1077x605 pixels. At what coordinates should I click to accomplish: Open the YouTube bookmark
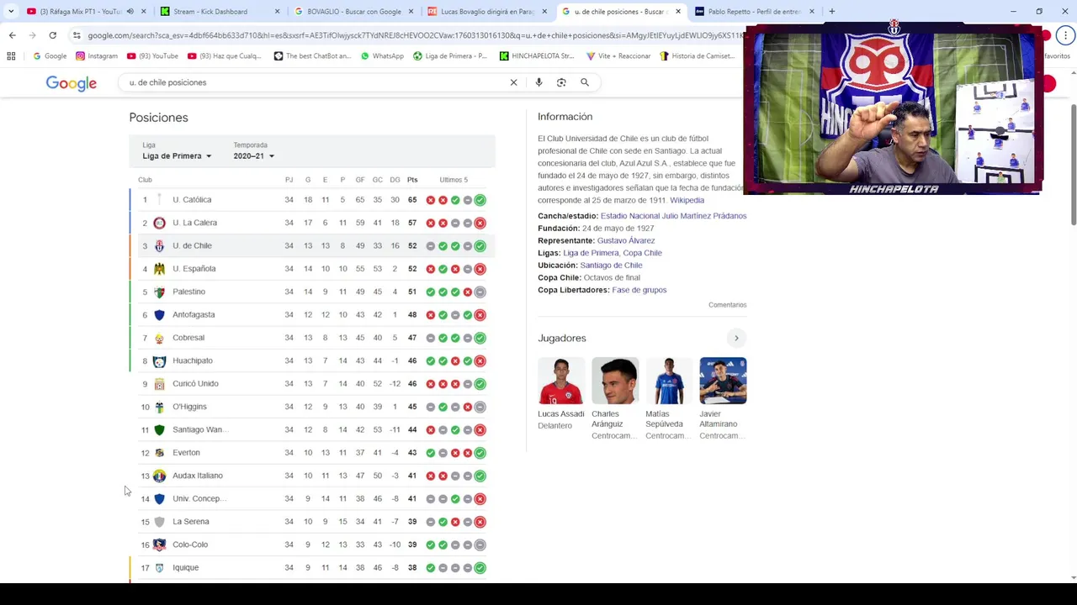click(x=152, y=56)
